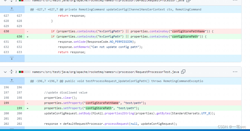
Task: Click the plus marker on added line 199
Action: click(27, 108)
